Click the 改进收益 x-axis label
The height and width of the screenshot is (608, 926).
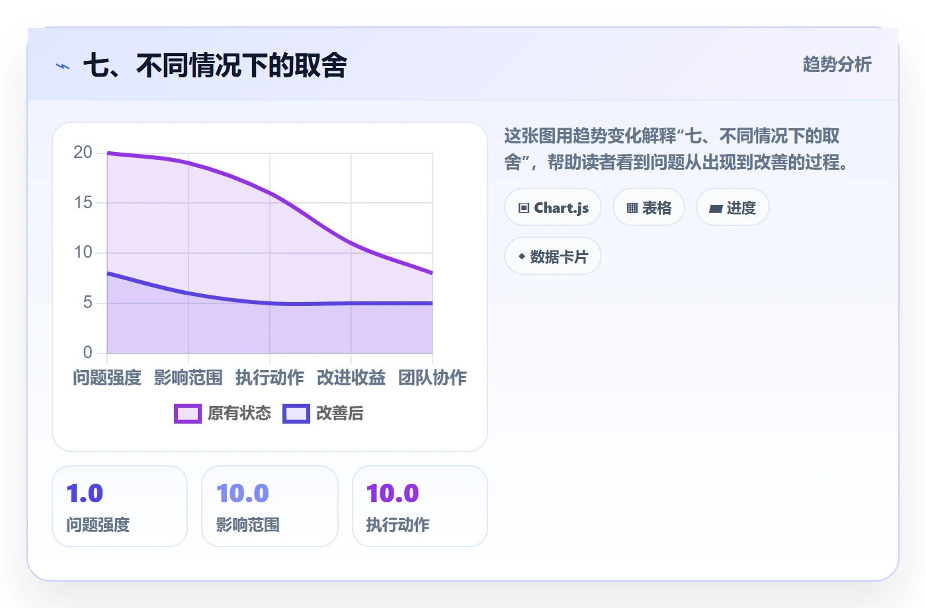pyautogui.click(x=351, y=377)
